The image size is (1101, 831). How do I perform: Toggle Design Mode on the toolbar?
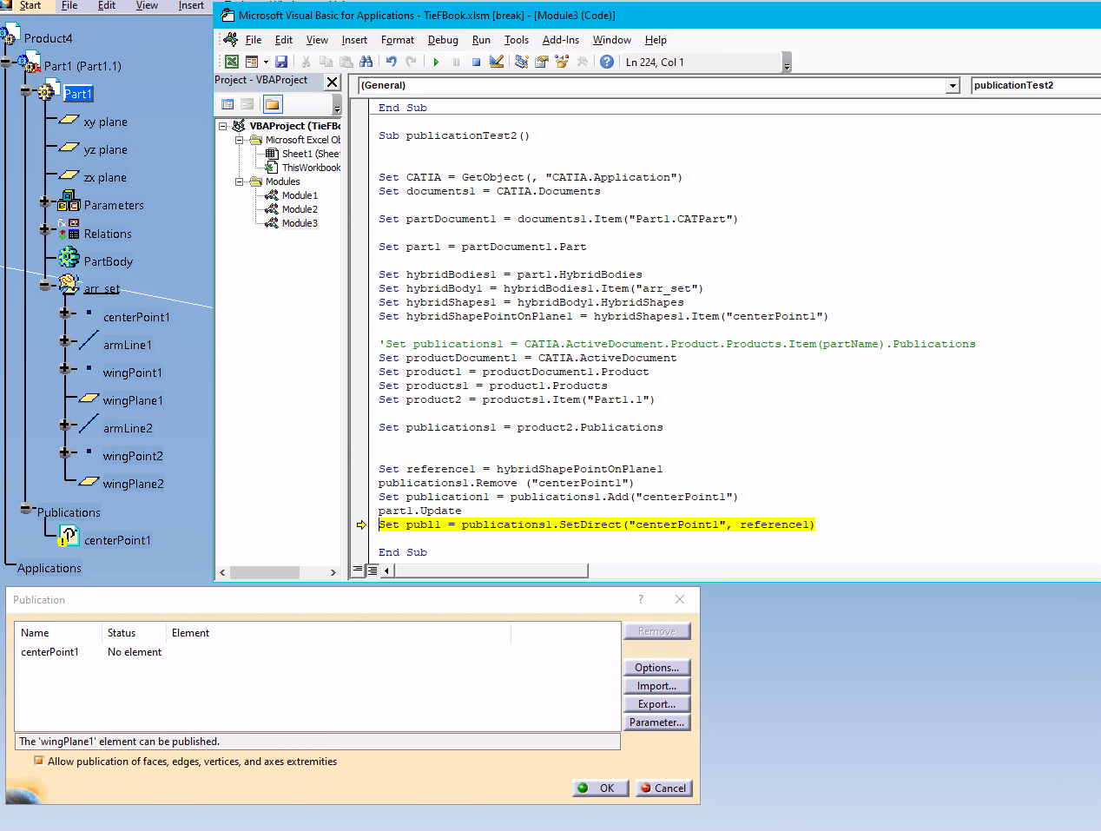coord(498,61)
